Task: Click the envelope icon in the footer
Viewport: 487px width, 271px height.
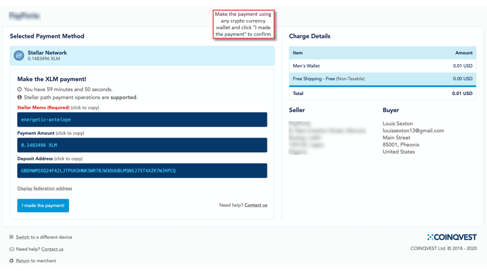Action: point(11,249)
